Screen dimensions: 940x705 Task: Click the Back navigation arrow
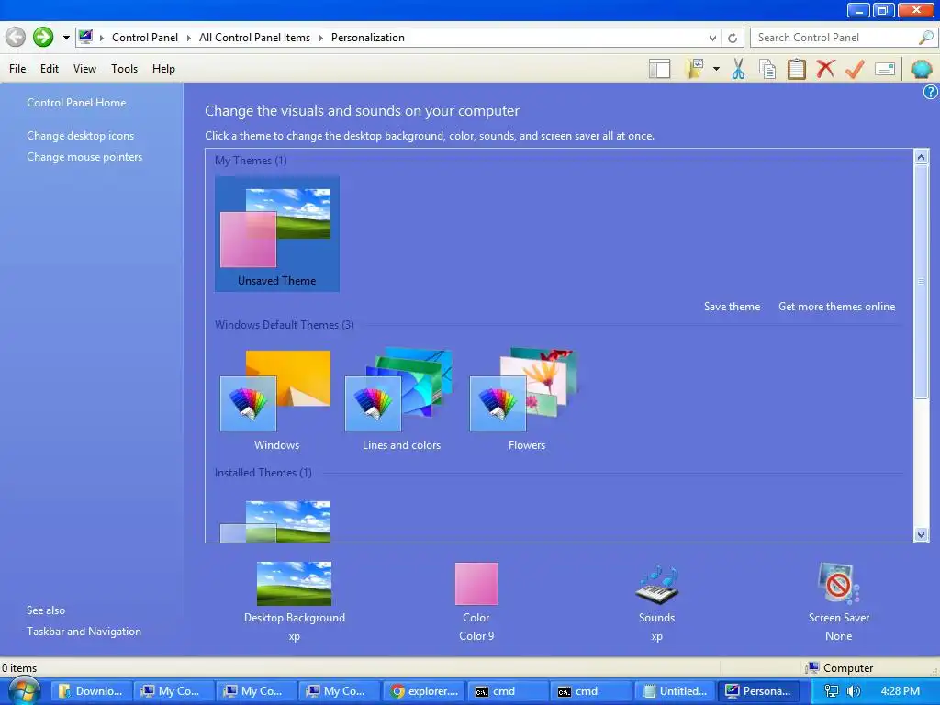(16, 37)
